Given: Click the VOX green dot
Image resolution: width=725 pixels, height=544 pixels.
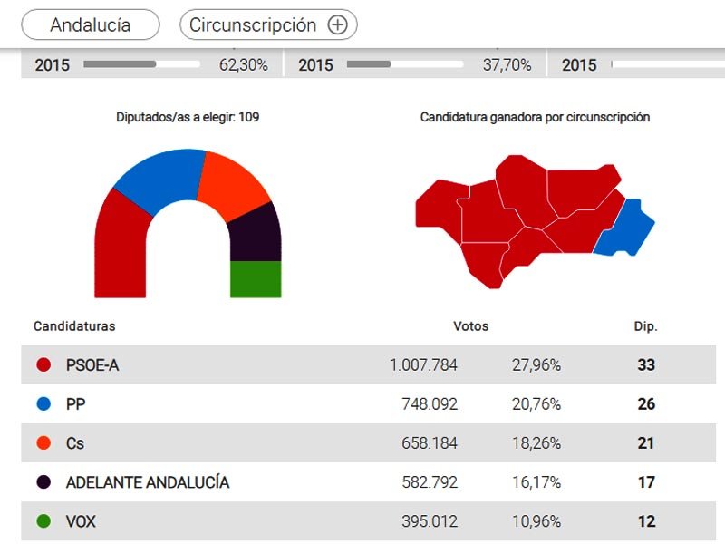Looking at the screenshot, I should click(x=43, y=521).
